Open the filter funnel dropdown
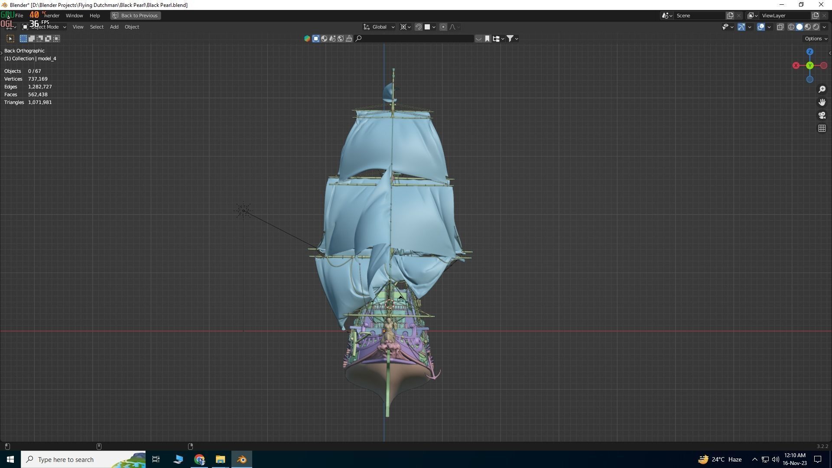Image resolution: width=832 pixels, height=468 pixels. point(513,39)
